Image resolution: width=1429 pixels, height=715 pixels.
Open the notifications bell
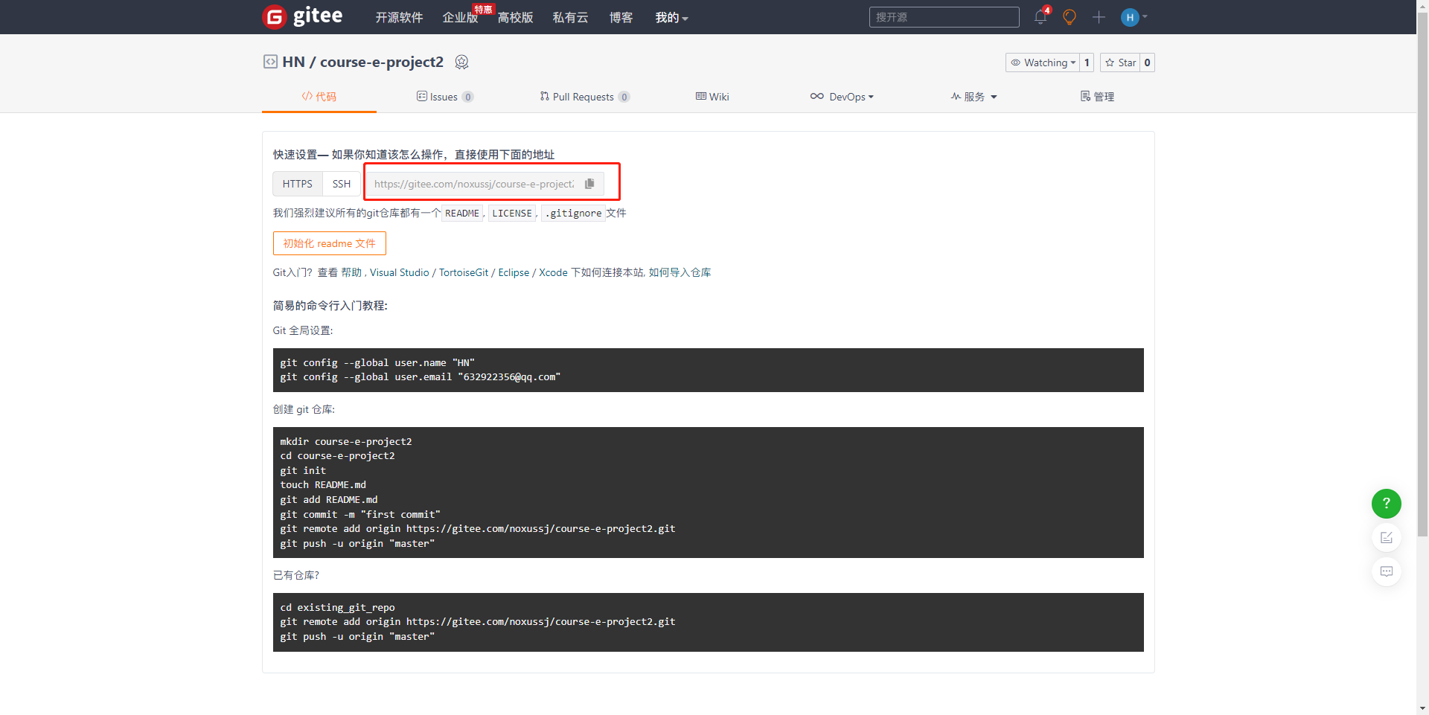pyautogui.click(x=1040, y=16)
